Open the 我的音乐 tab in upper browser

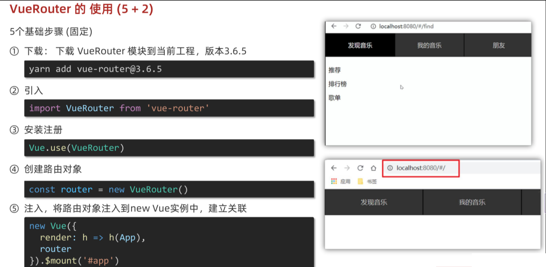429,45
